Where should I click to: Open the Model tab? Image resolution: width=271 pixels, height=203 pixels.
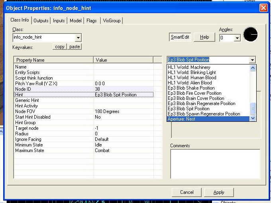[x=76, y=21]
